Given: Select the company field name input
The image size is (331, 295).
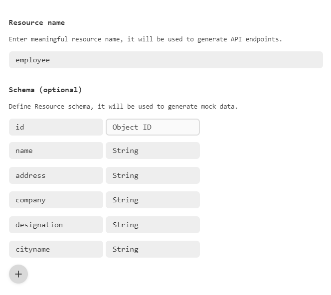Looking at the screenshot, I should point(56,200).
